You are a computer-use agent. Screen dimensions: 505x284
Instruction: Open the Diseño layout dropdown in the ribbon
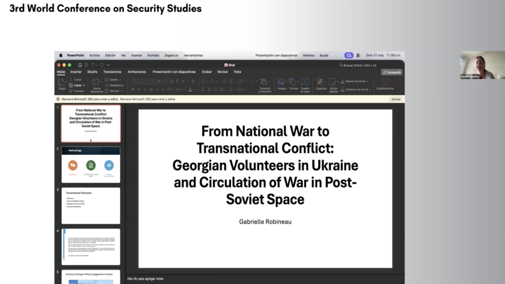click(113, 80)
